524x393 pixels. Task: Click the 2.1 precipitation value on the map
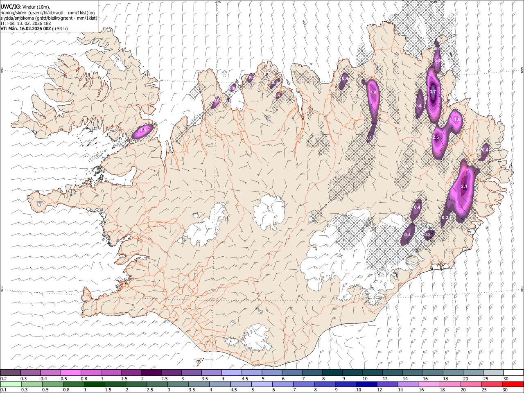[x=464, y=187]
